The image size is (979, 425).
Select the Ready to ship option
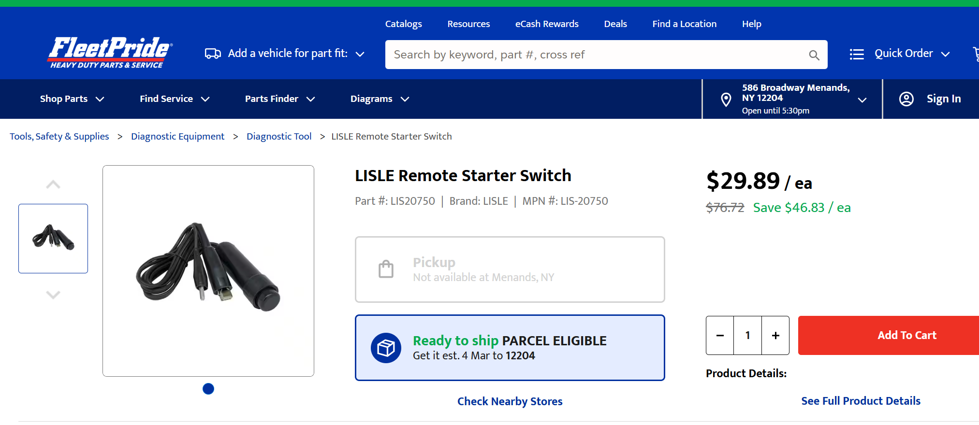510,348
